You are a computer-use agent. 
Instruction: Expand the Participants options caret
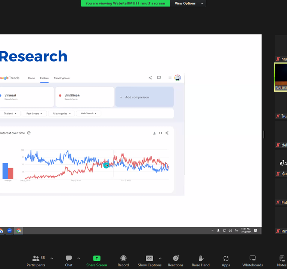click(x=52, y=258)
